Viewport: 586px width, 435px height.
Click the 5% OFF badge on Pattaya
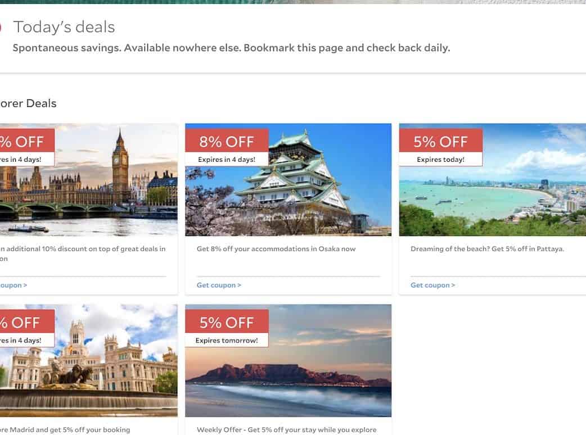coord(440,141)
